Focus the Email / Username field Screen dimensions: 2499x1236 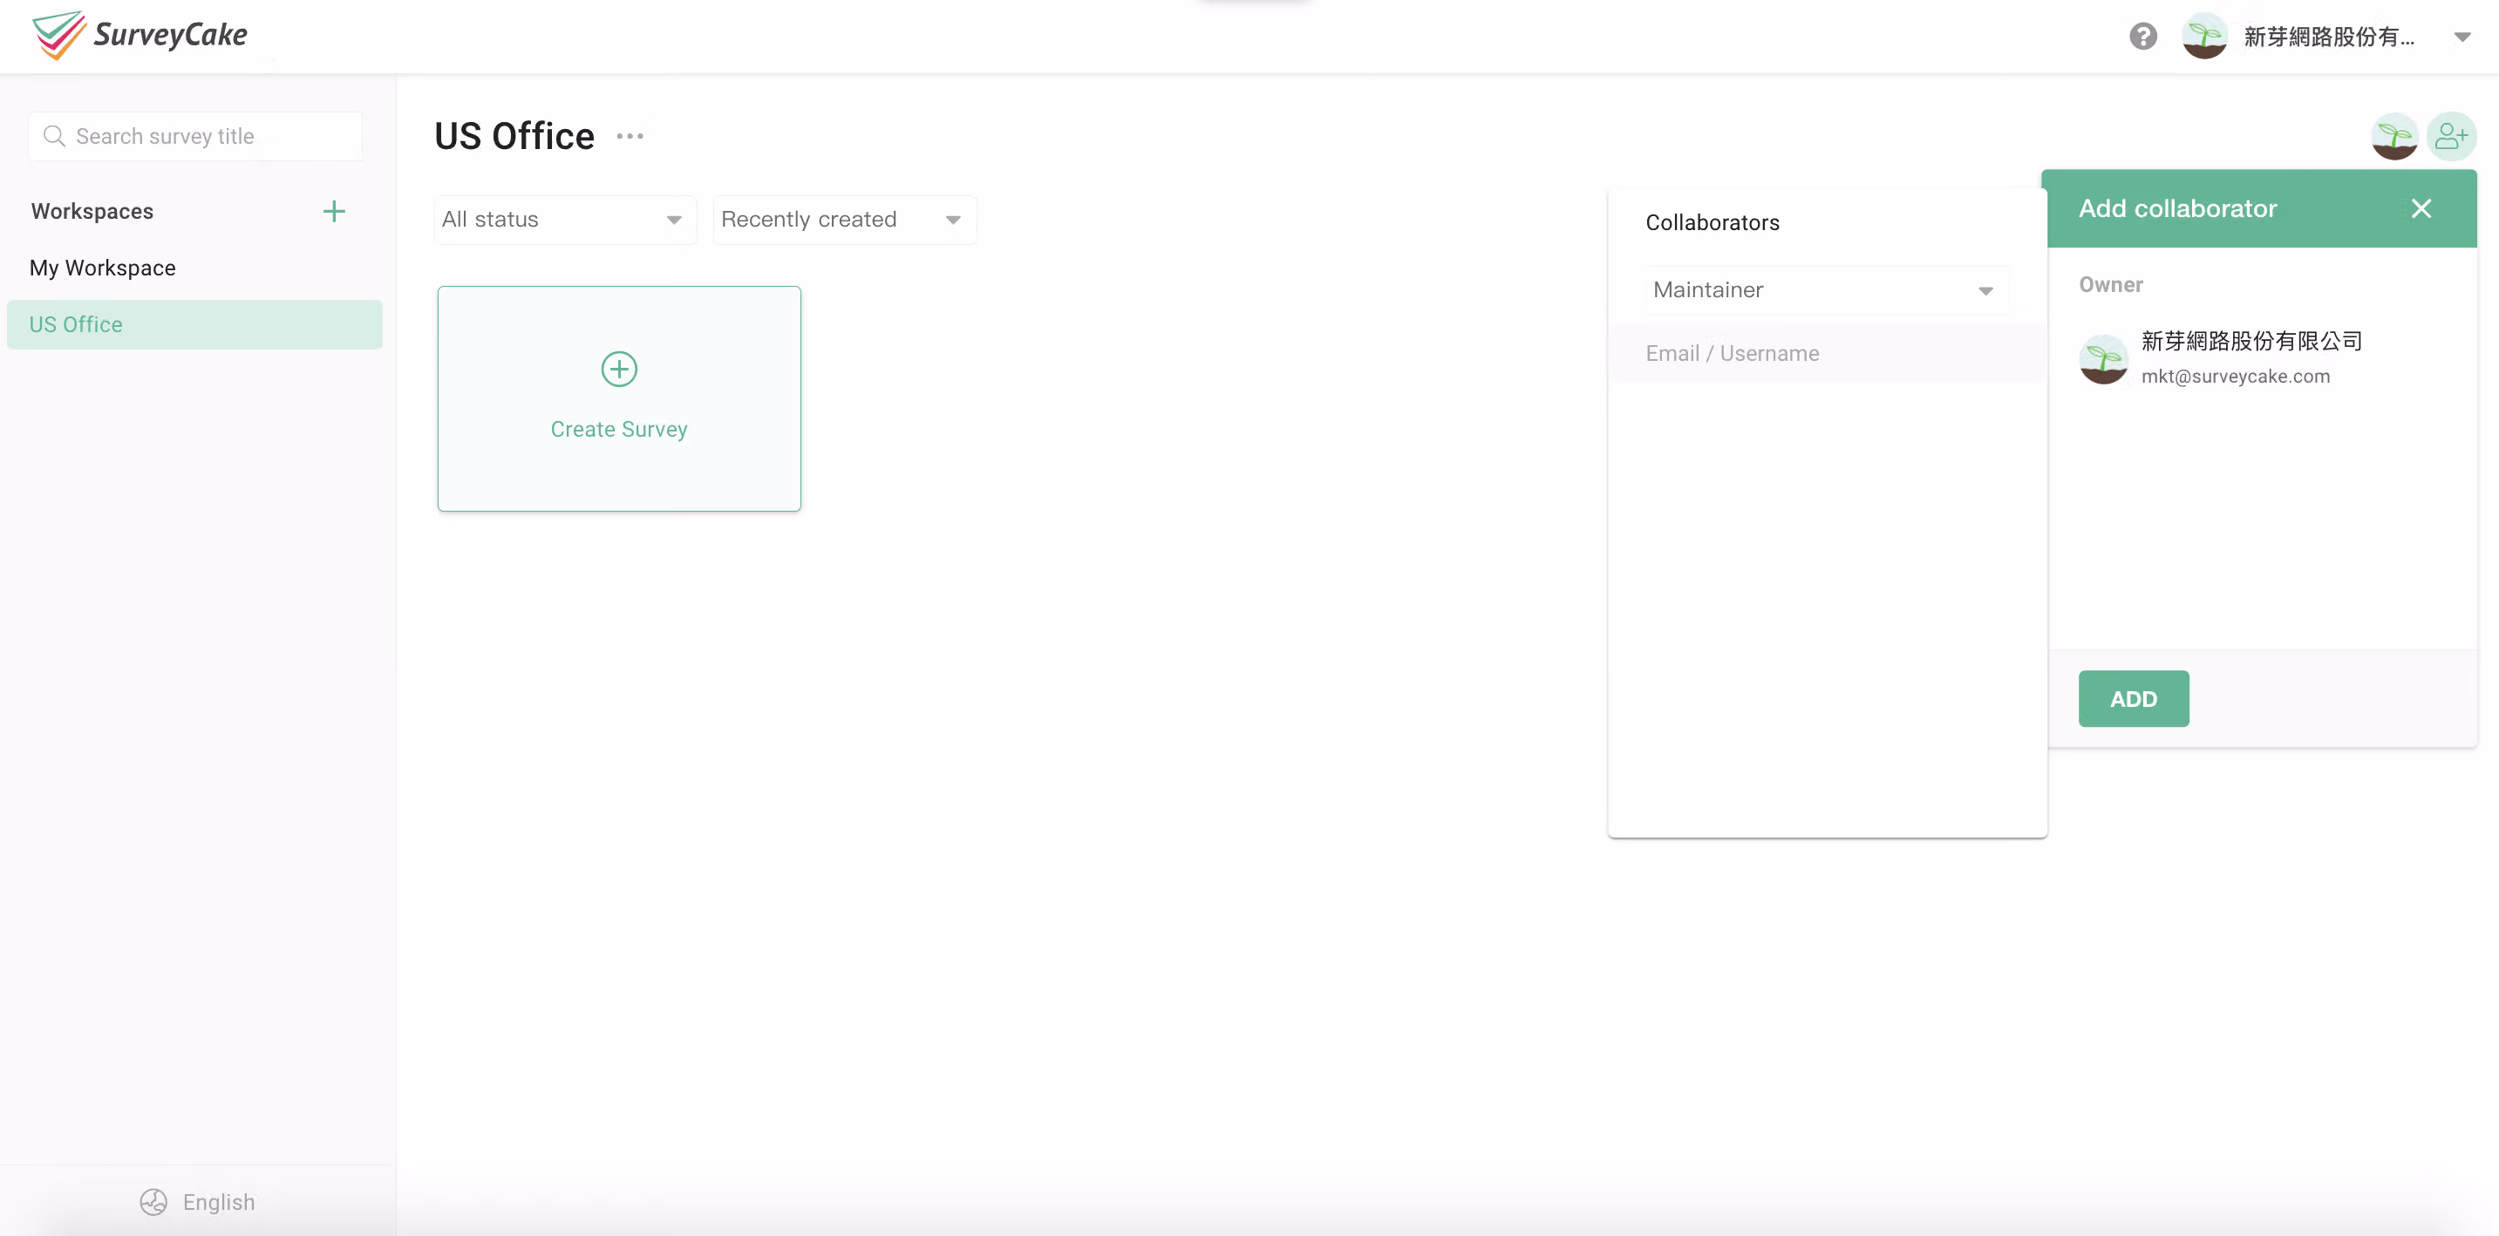[1827, 354]
